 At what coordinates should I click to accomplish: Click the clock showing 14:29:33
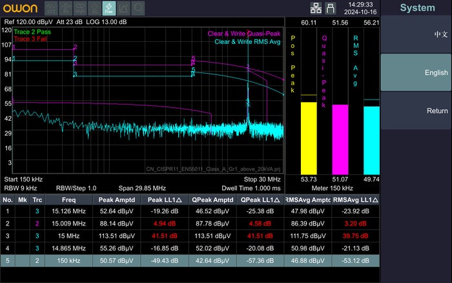tap(360, 5)
